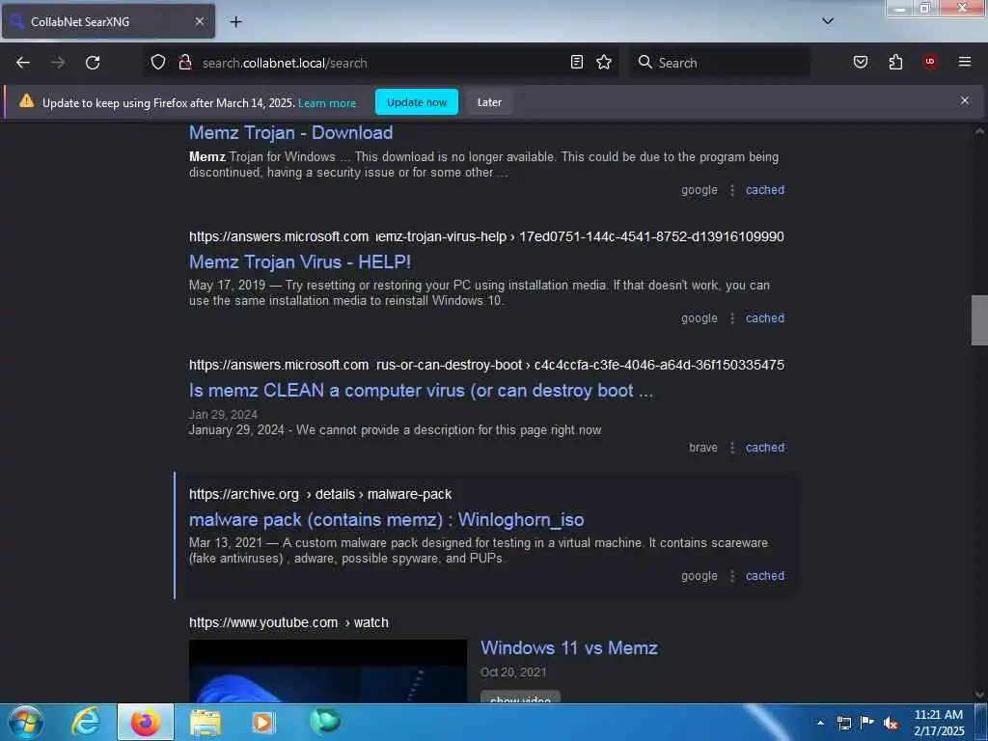Click the forward navigation arrow
The height and width of the screenshot is (741, 988).
(x=58, y=63)
